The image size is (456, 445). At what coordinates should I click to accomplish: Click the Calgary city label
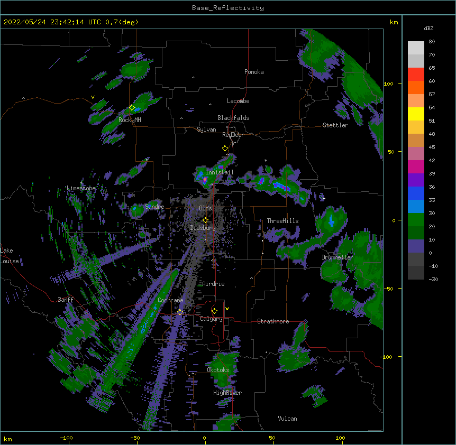tap(211, 319)
